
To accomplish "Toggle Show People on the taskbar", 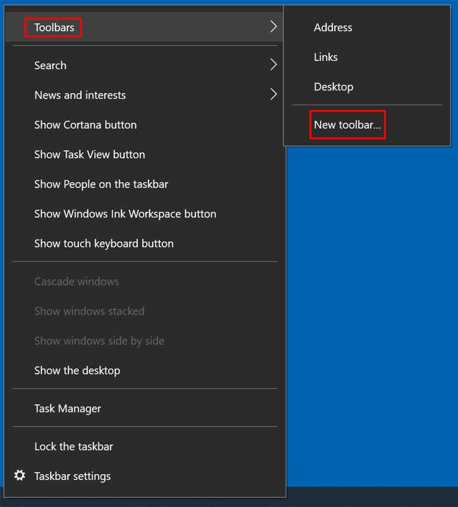I will tap(144, 184).
